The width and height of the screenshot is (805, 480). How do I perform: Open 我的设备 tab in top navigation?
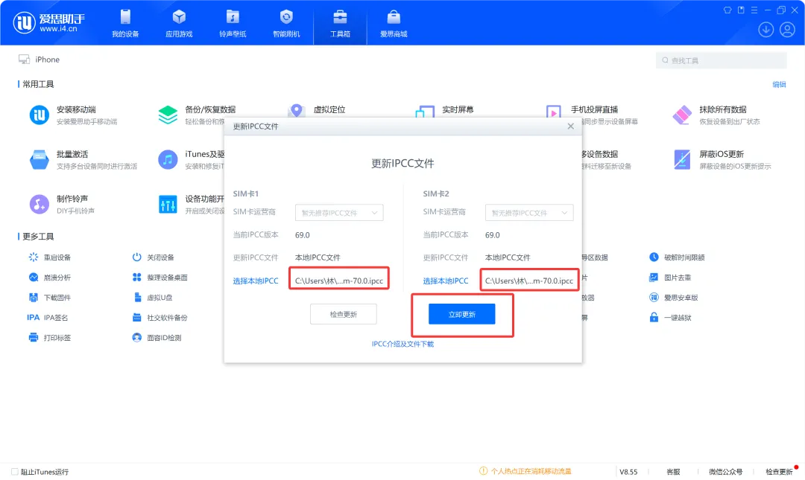pos(125,24)
